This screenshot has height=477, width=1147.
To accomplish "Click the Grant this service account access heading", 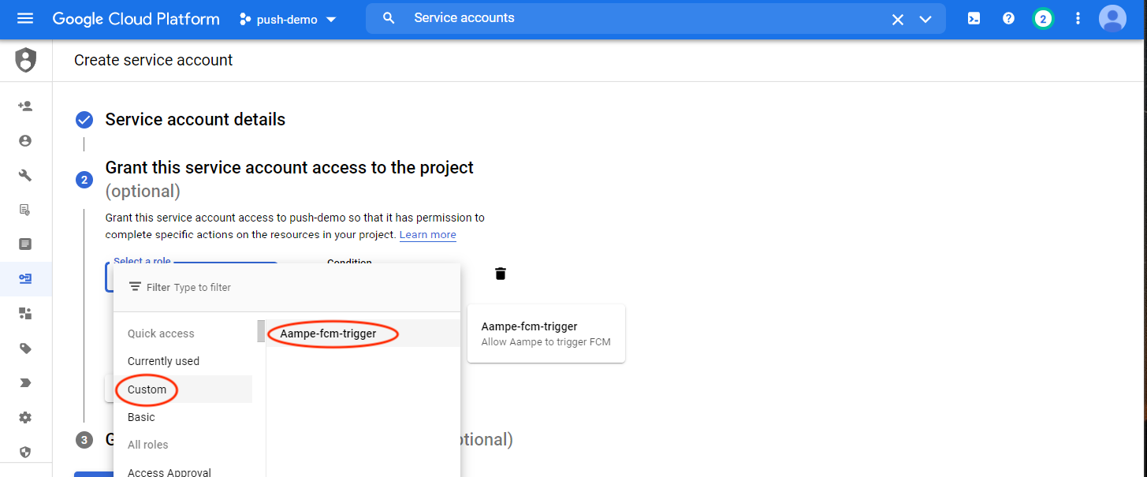I will click(289, 167).
